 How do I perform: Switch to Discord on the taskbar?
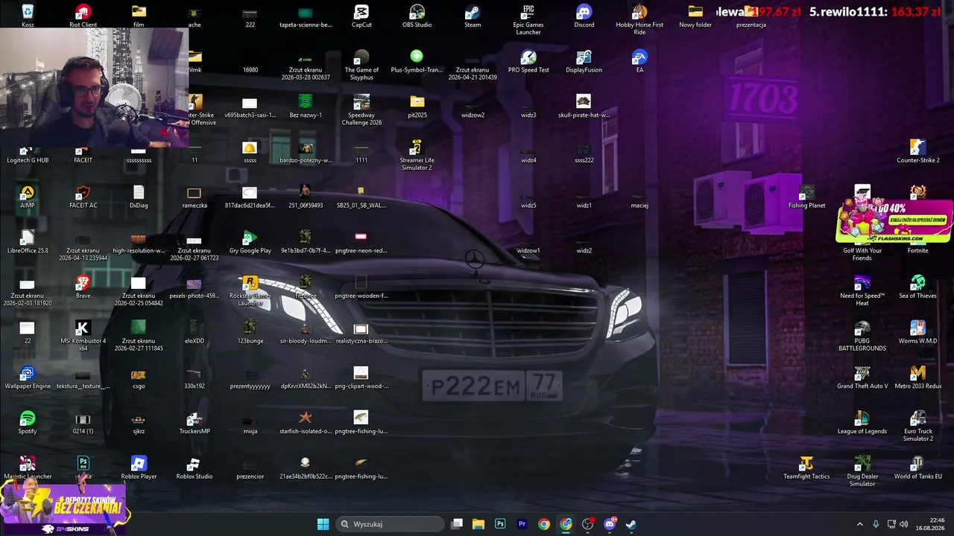pos(610,524)
